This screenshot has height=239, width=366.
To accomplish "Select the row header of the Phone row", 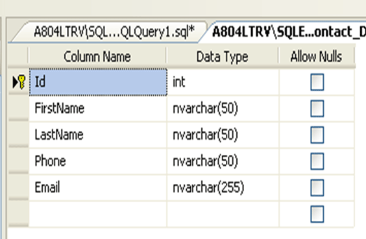I will tap(18, 161).
